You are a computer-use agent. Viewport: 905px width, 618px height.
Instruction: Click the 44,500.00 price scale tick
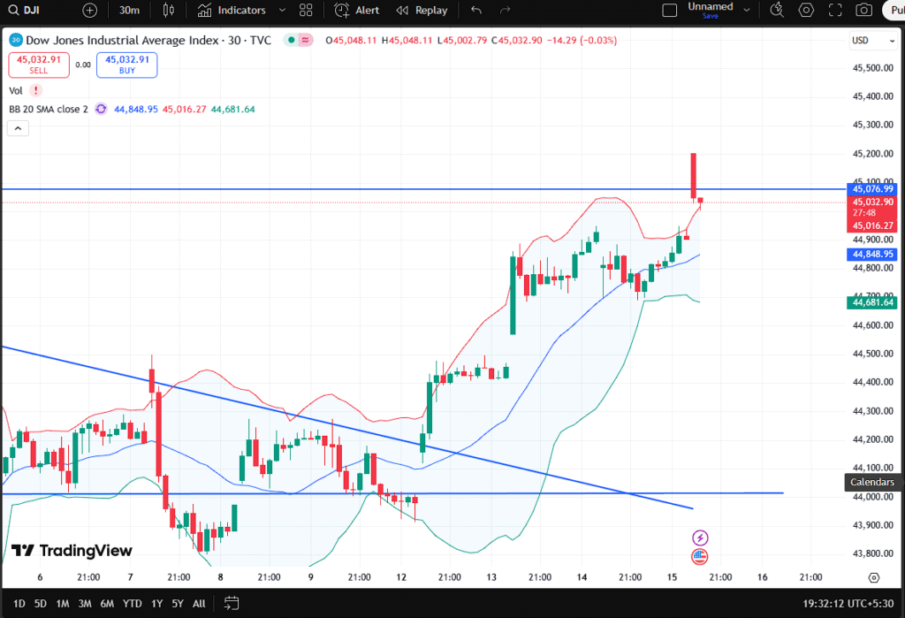pyautogui.click(x=872, y=354)
